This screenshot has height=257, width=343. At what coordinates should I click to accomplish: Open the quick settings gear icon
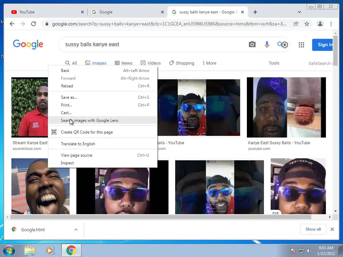tap(285, 45)
